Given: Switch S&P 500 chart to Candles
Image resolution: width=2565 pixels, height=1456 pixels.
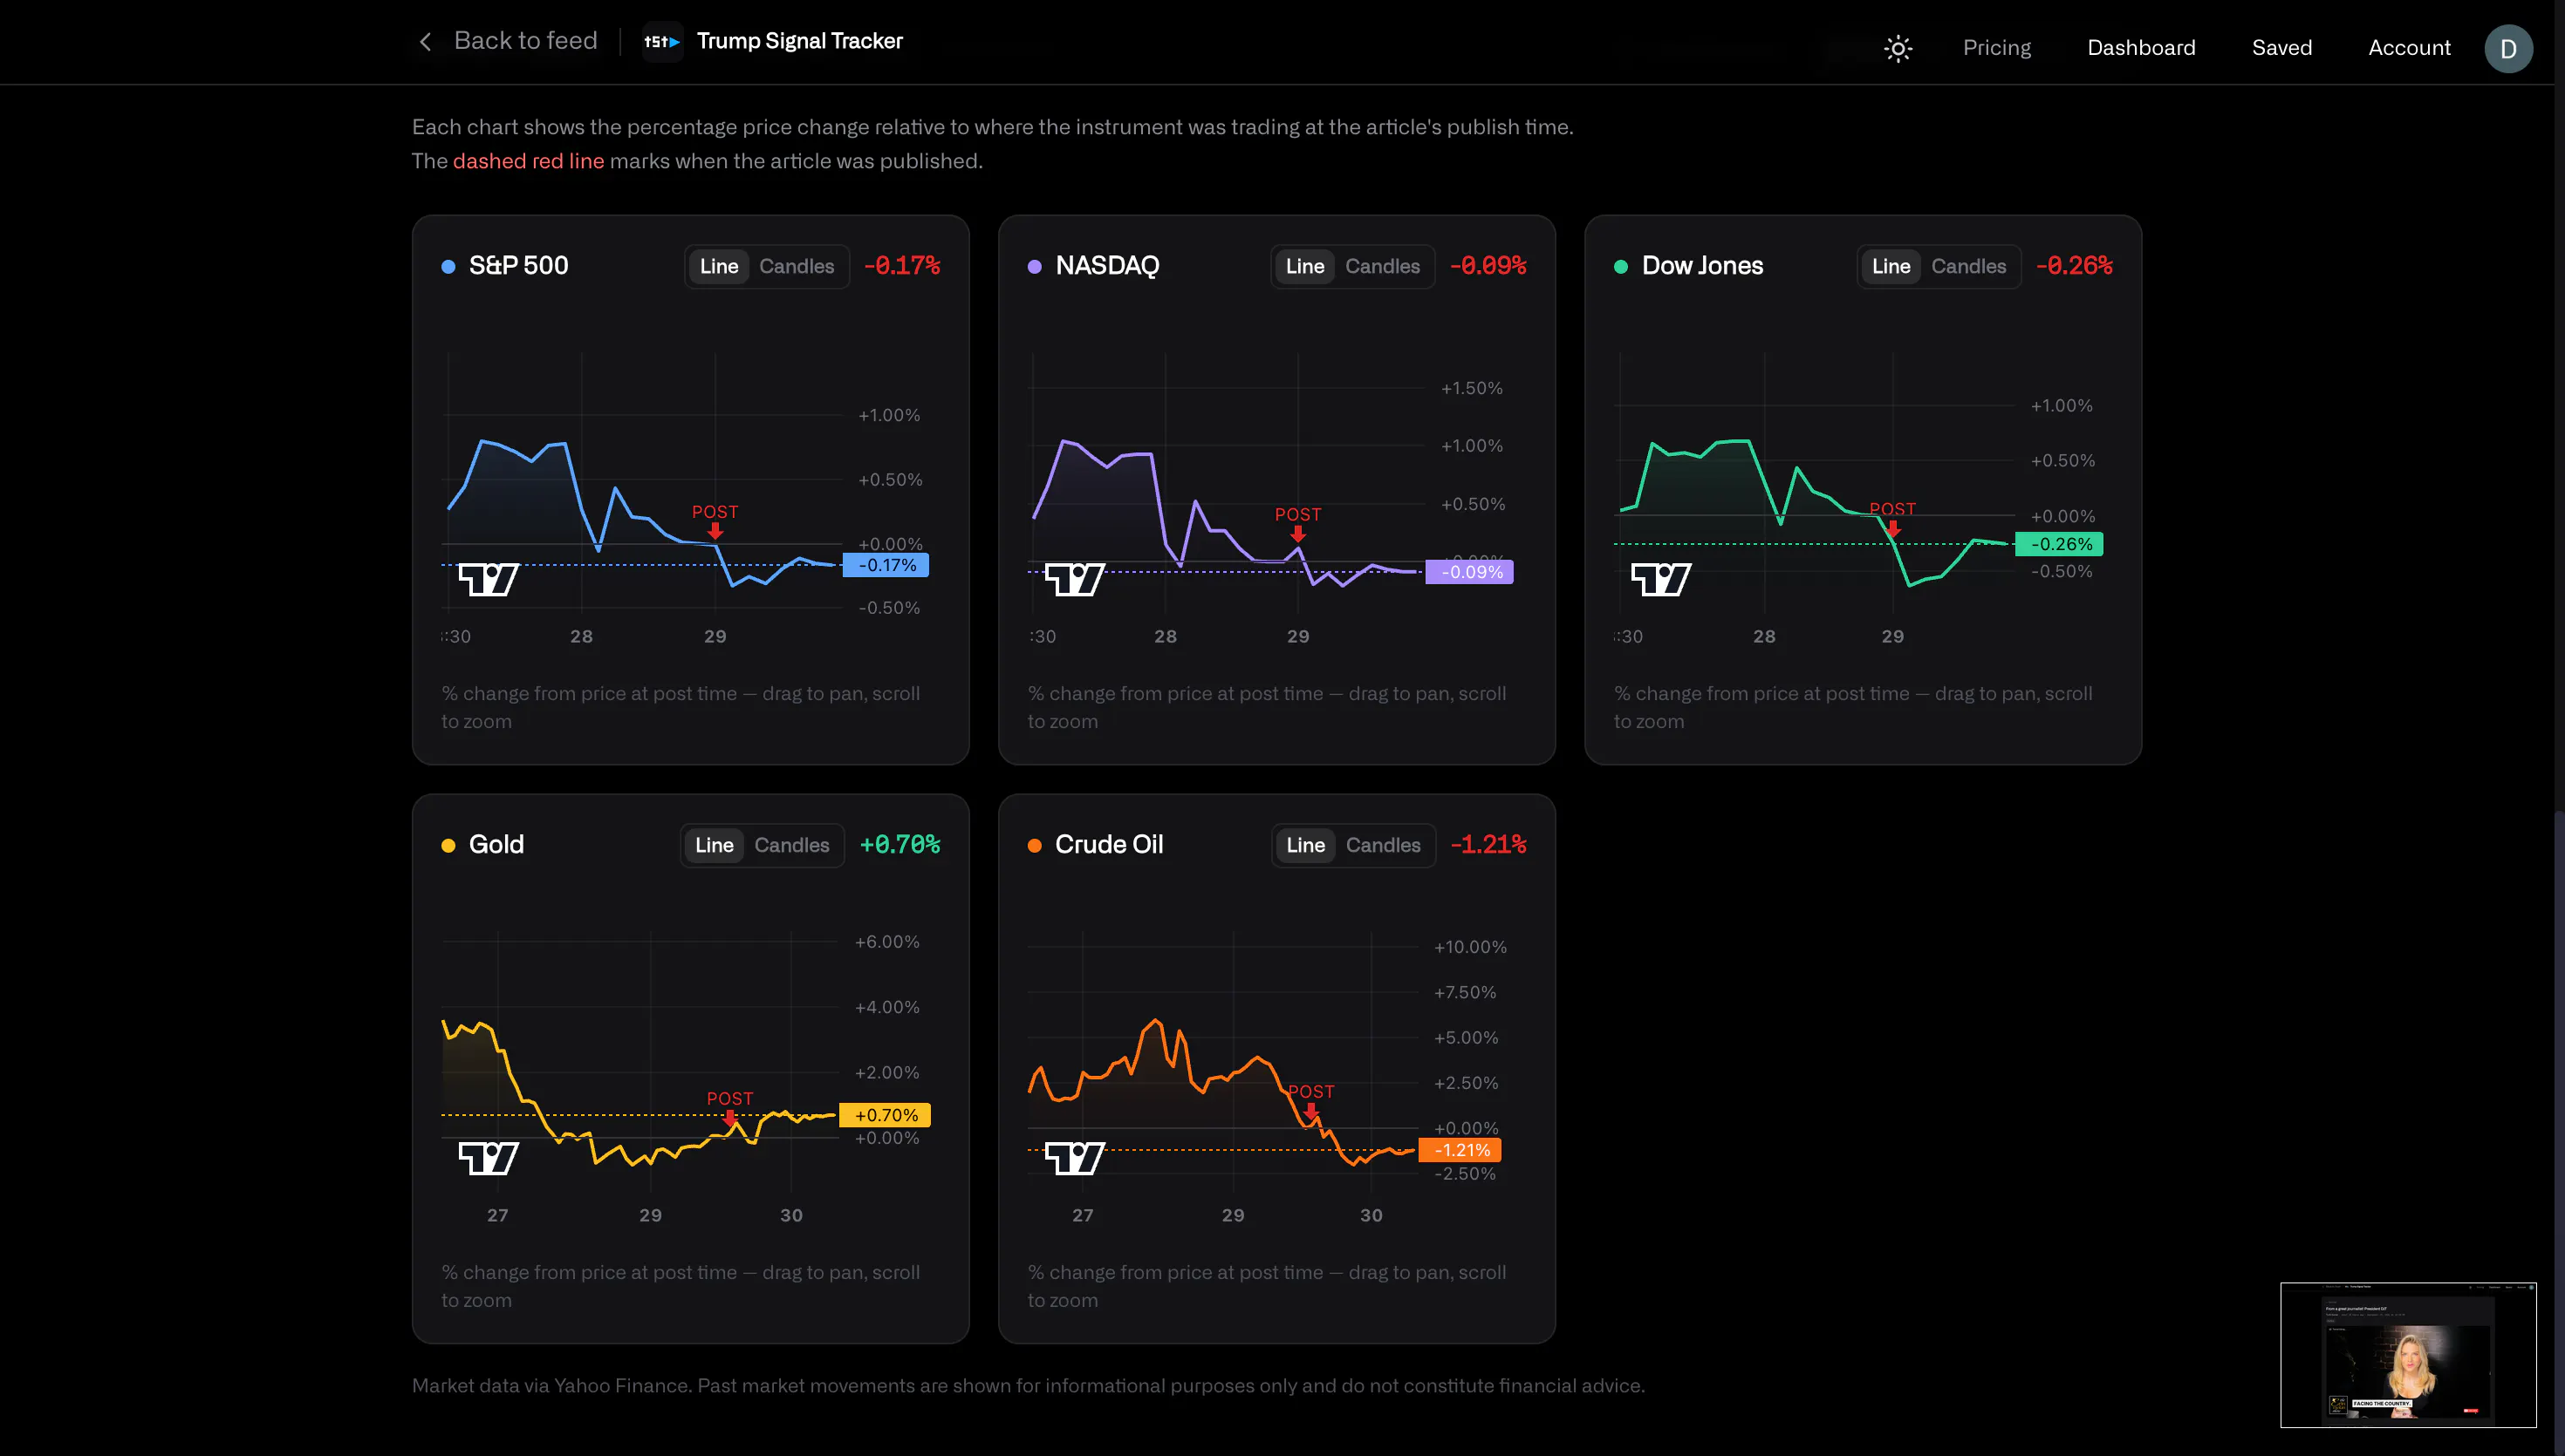Looking at the screenshot, I should [x=797, y=266].
